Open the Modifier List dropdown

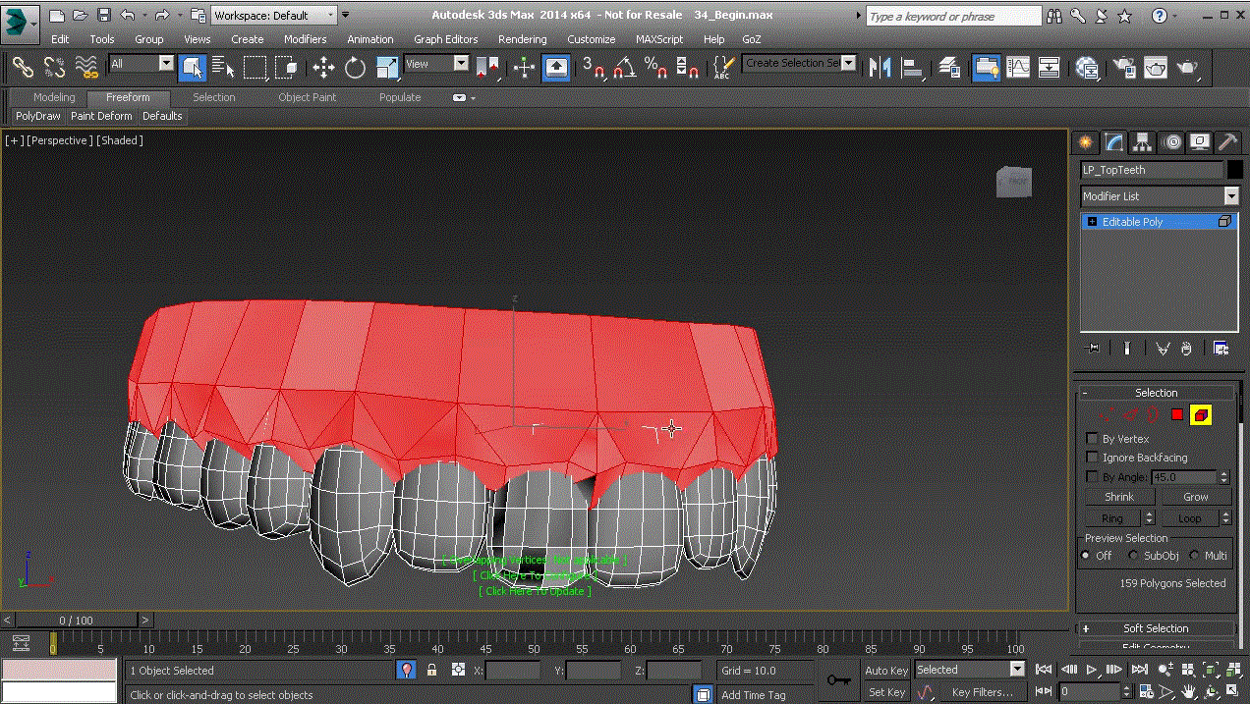[1231, 196]
